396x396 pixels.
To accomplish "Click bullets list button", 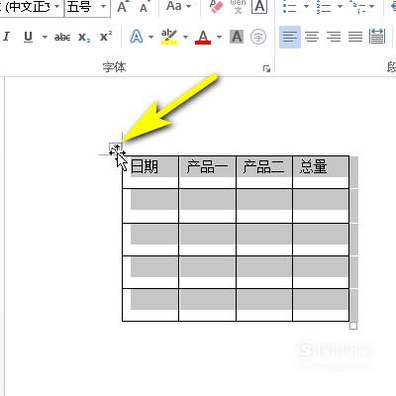I will pos(290,7).
